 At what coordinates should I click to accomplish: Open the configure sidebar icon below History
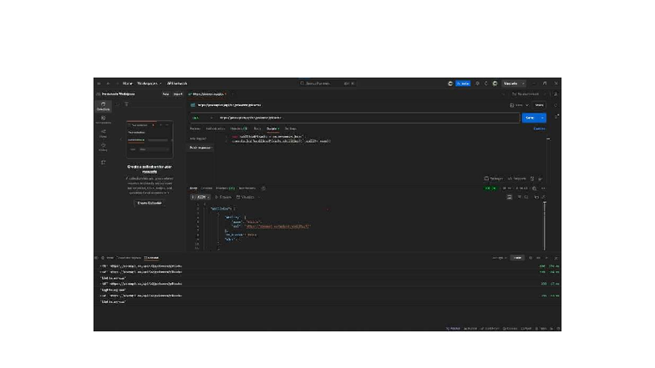point(104,162)
